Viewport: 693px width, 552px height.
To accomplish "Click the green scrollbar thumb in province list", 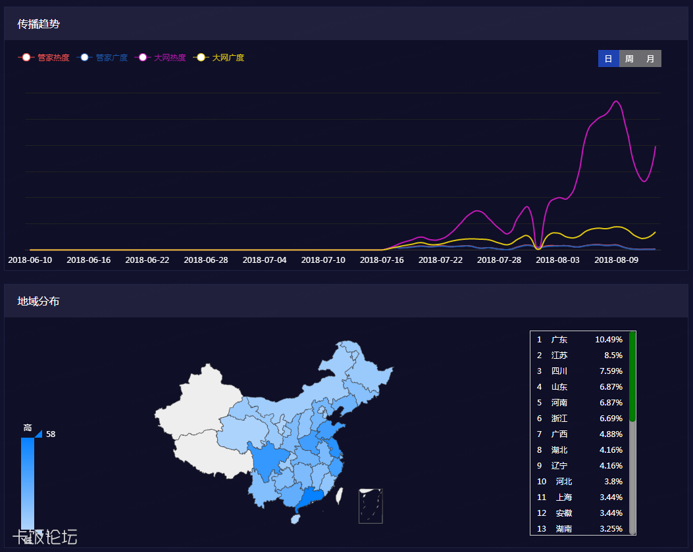I will tap(632, 377).
